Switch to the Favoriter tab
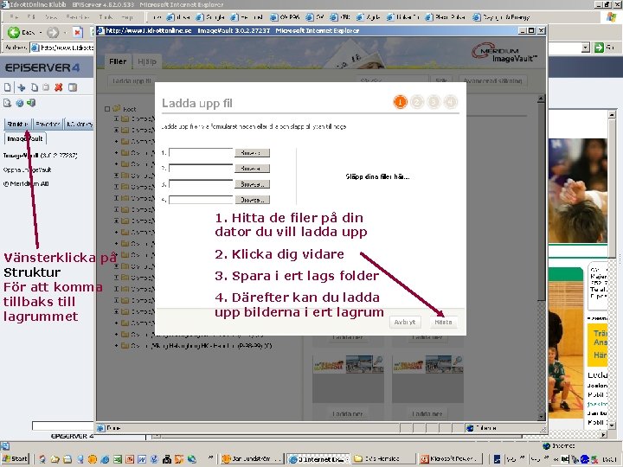Image resolution: width=623 pixels, height=467 pixels. [48, 124]
